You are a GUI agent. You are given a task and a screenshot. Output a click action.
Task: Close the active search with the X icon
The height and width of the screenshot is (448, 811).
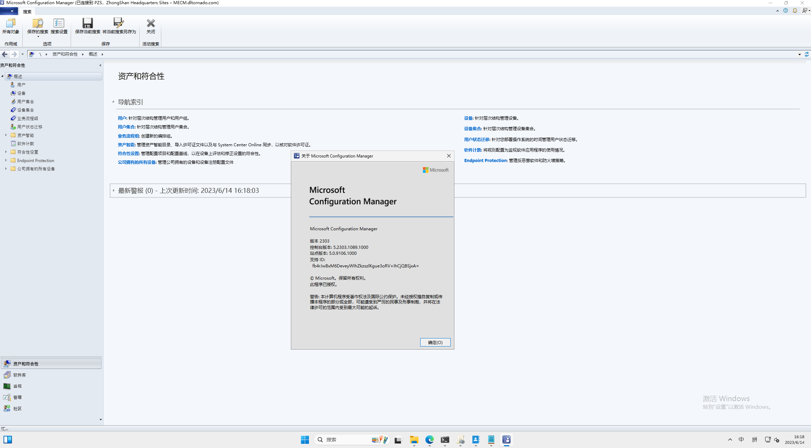coord(151,23)
